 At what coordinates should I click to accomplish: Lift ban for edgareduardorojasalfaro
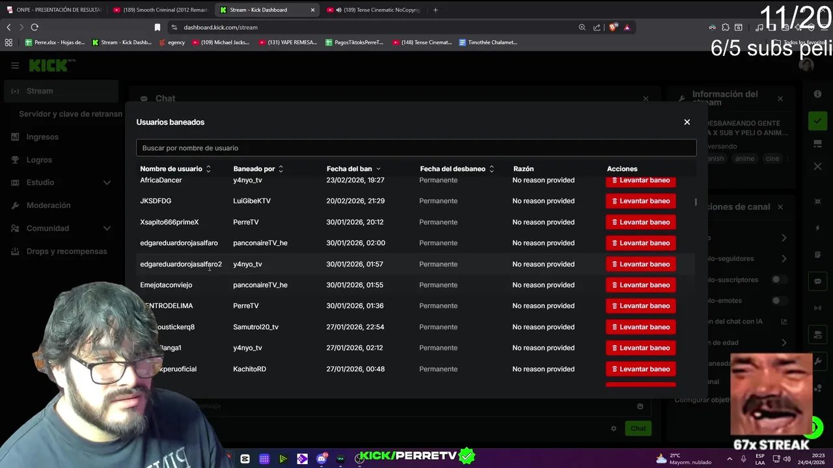(x=640, y=243)
